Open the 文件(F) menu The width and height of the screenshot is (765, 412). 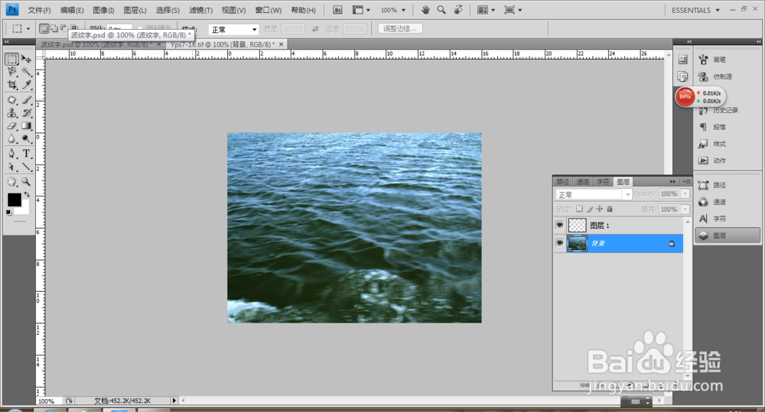pyautogui.click(x=39, y=10)
